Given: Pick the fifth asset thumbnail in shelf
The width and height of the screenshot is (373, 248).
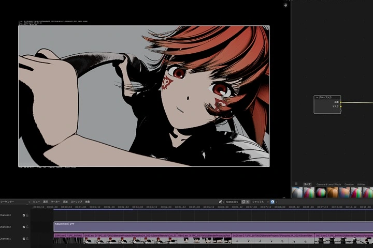Looking at the screenshot, I should coord(345,193).
